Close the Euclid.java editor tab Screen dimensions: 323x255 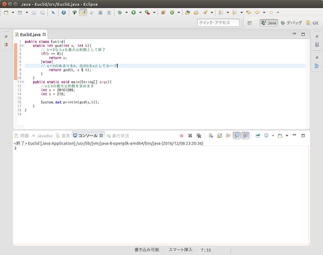tap(44, 34)
